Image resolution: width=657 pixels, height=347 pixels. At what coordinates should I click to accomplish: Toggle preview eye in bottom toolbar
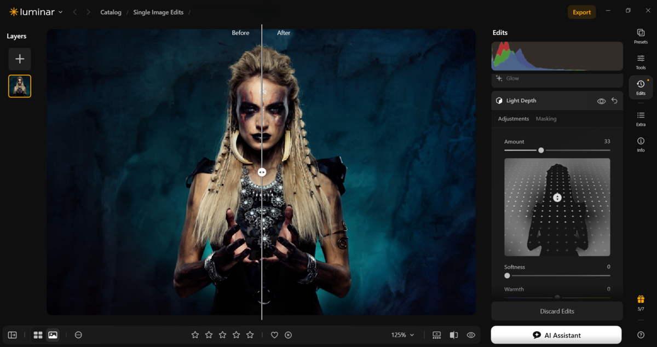click(471, 335)
